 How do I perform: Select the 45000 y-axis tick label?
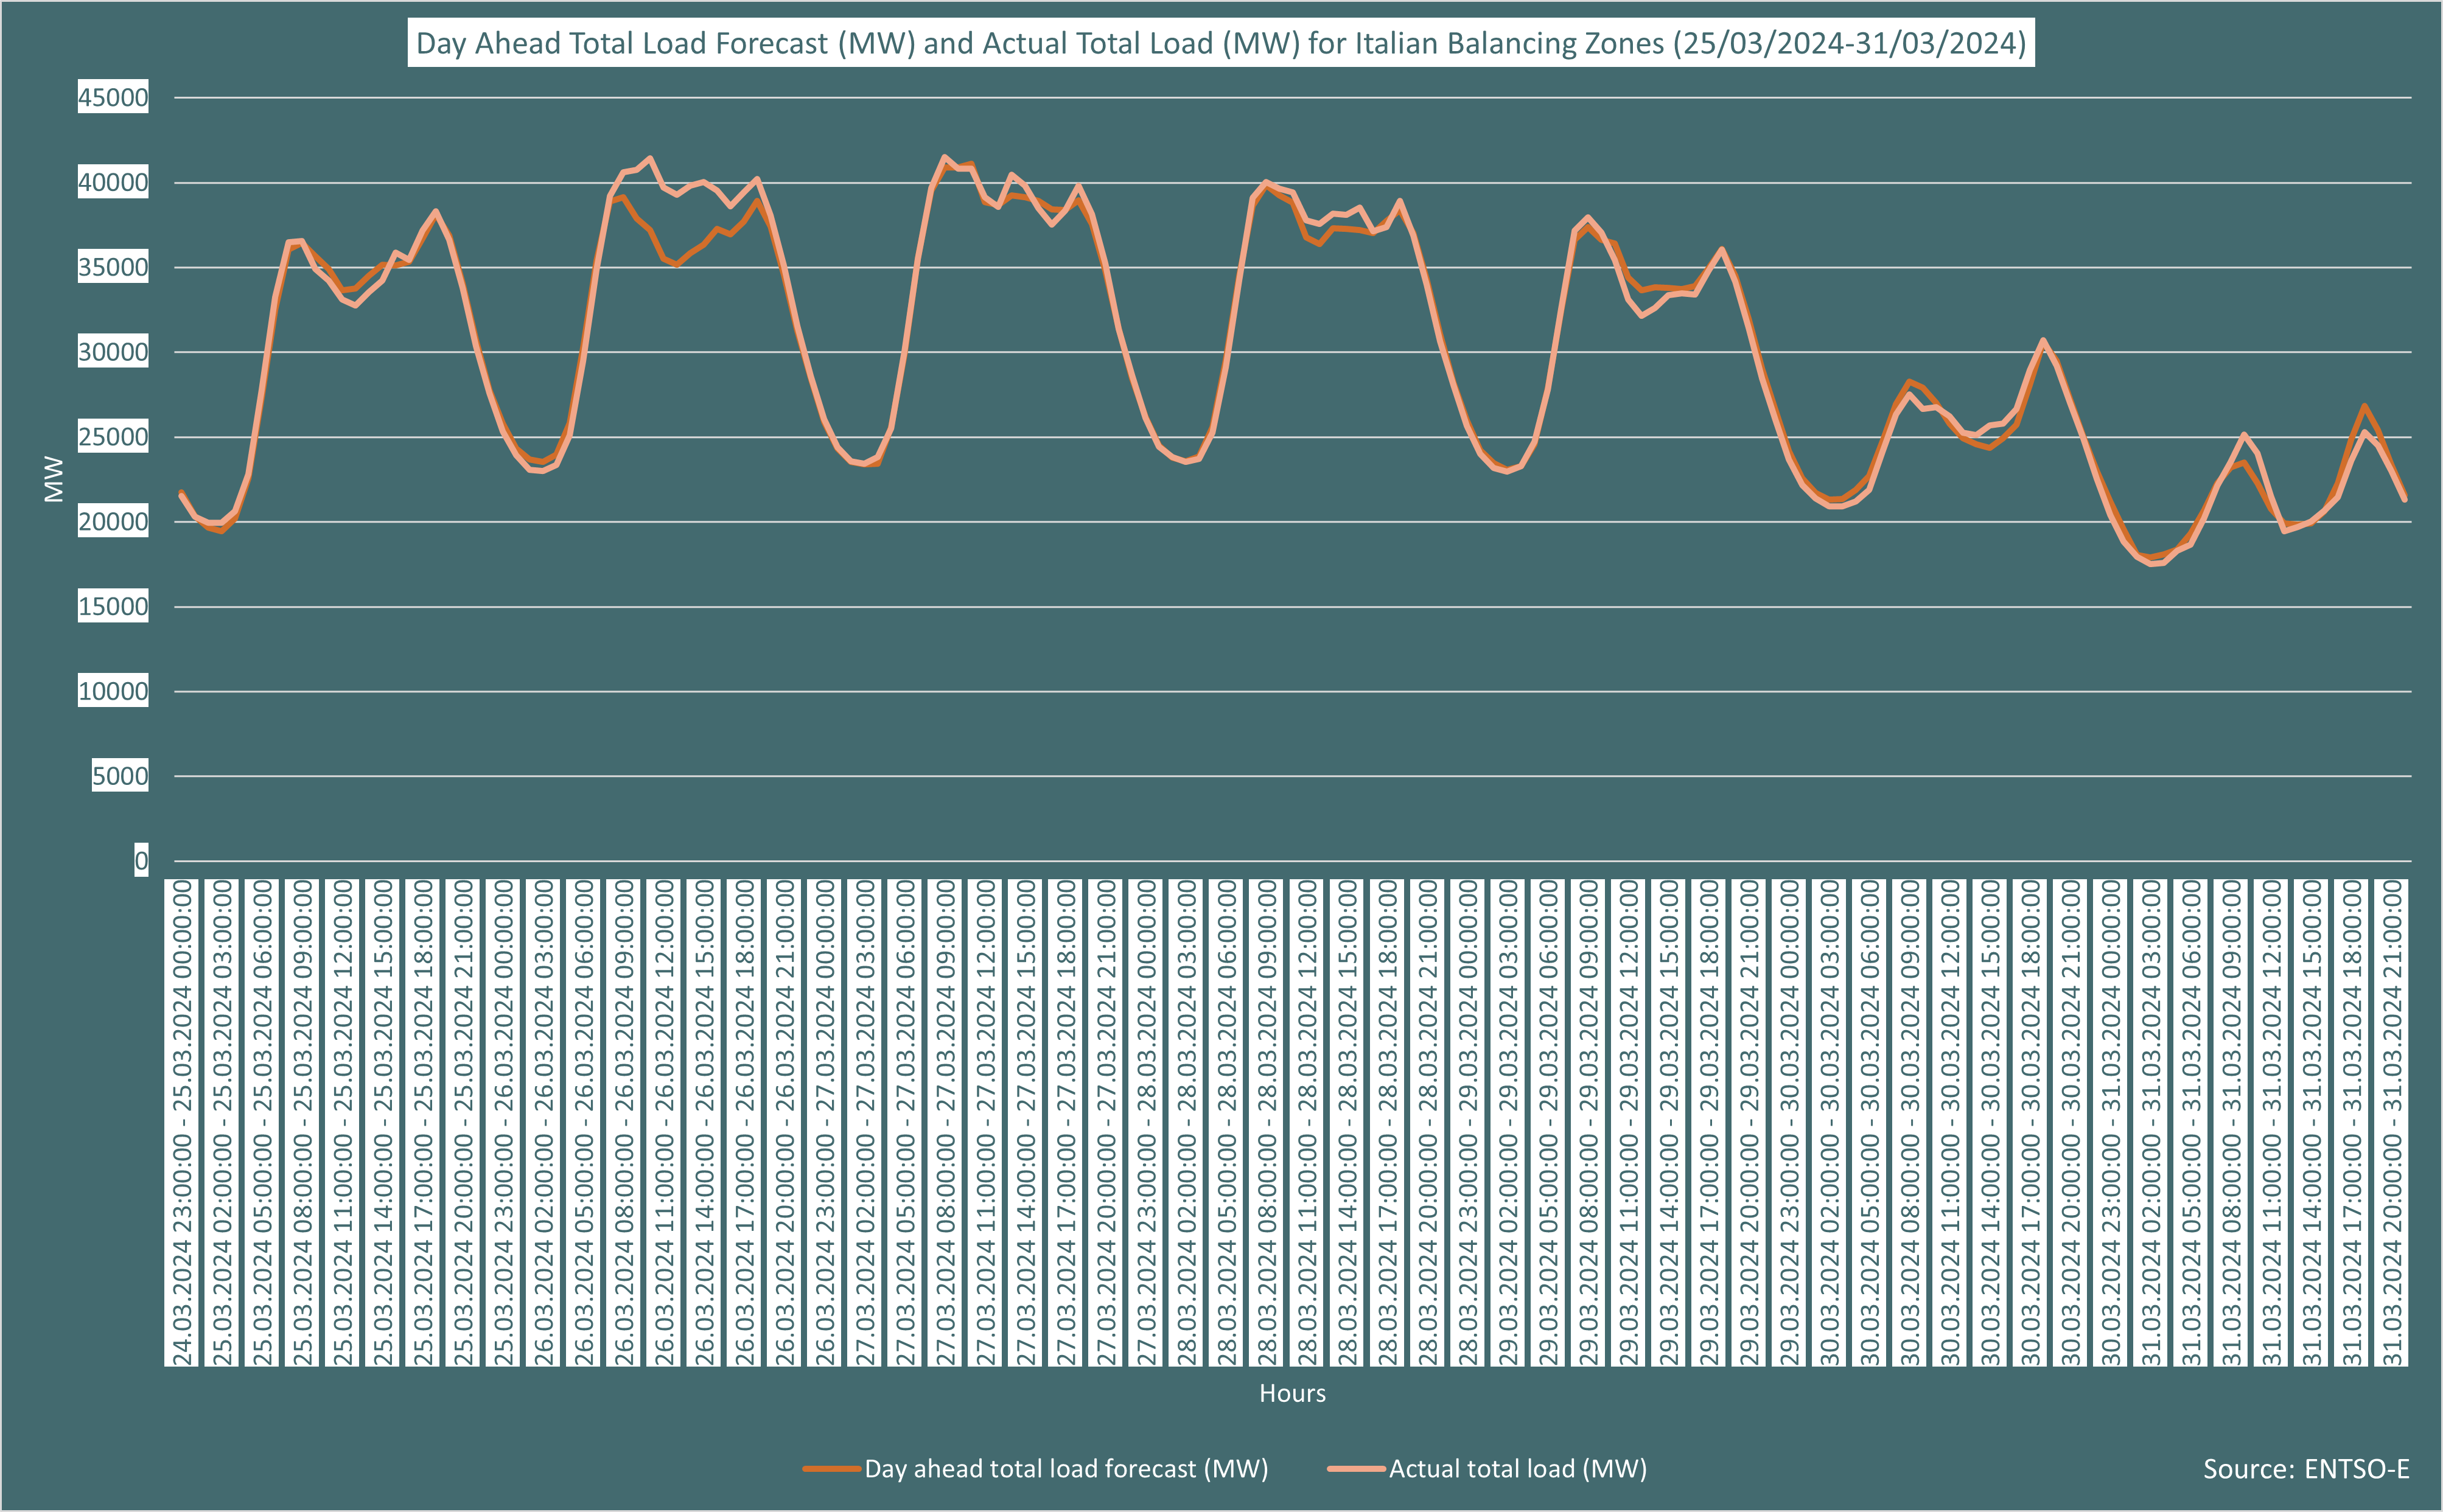tap(113, 96)
